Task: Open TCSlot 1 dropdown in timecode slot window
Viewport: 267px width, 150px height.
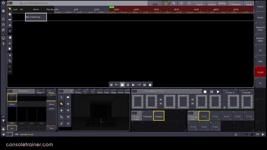Action: coord(229,92)
